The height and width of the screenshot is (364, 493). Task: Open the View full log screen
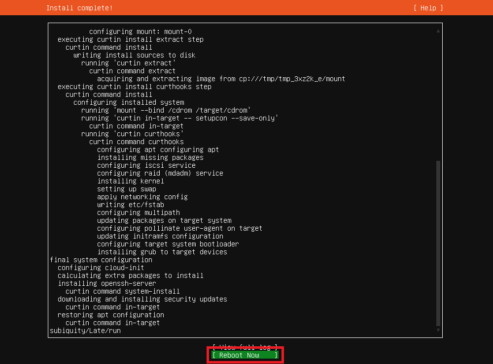pyautogui.click(x=245, y=346)
